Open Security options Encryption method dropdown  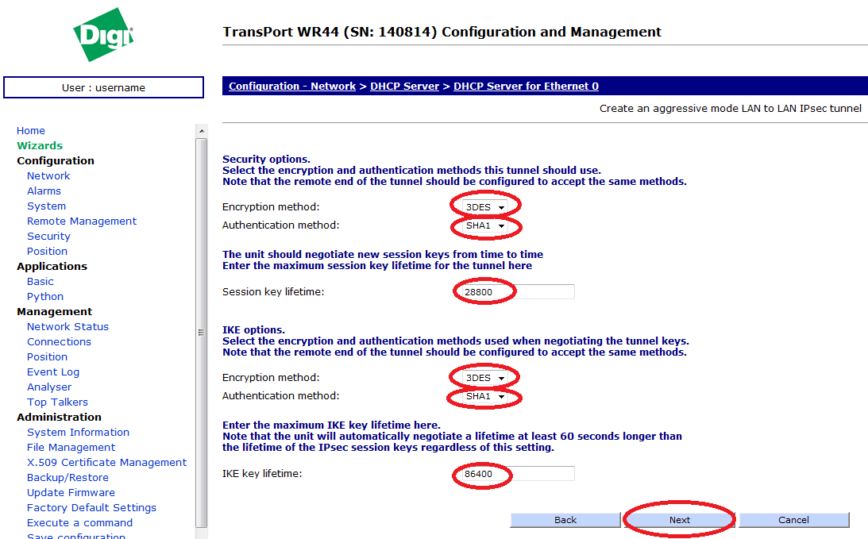pos(485,207)
